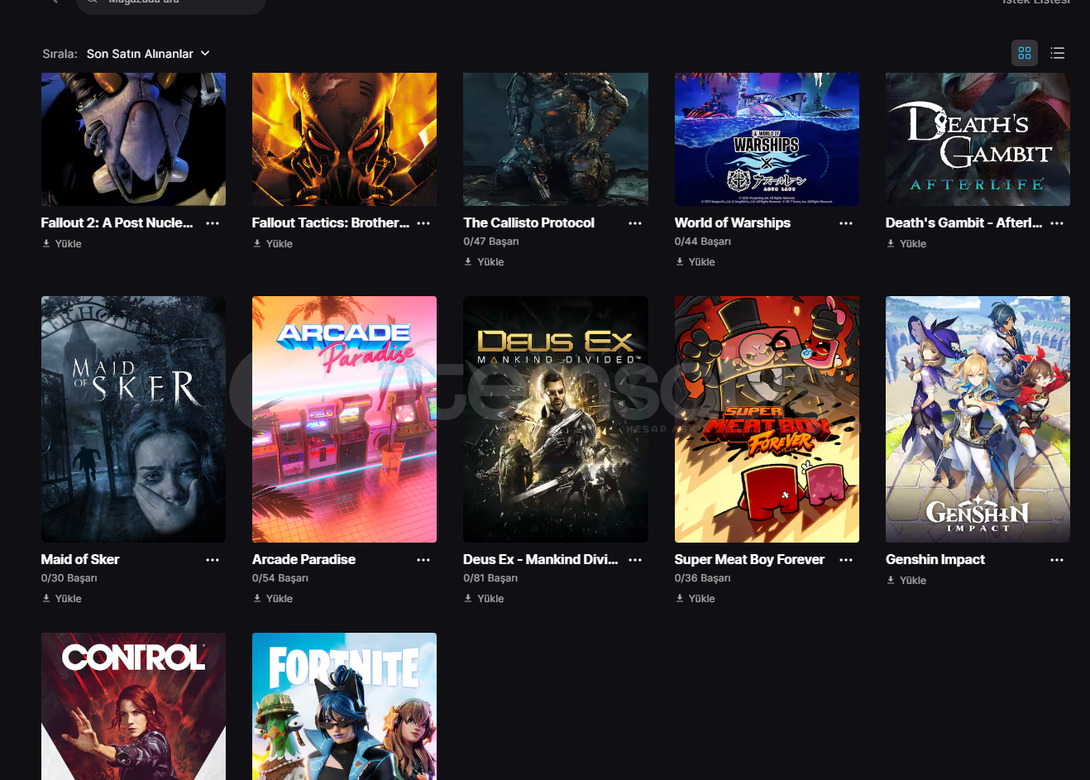Open options menu for Arcade Paradise
The height and width of the screenshot is (780, 1090).
coord(423,560)
